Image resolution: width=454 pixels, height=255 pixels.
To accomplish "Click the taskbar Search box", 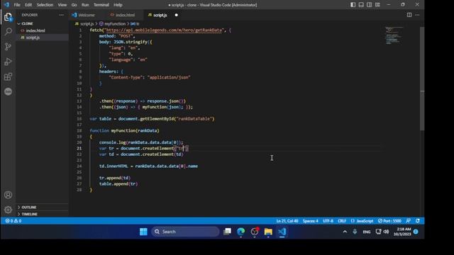I will click(x=185, y=232).
